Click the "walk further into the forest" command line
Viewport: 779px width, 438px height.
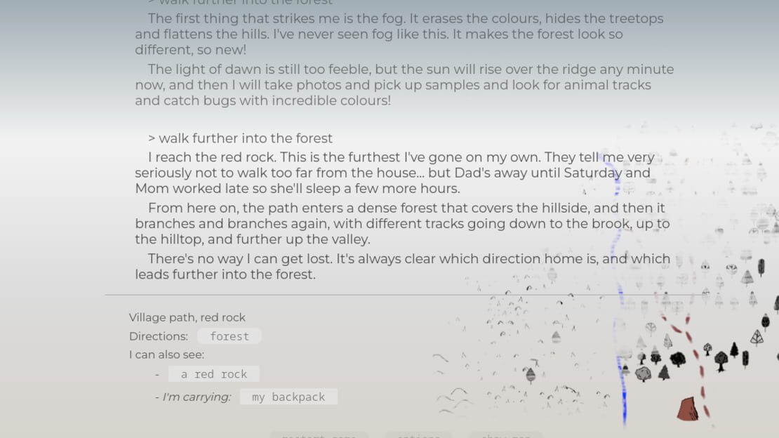pos(241,138)
